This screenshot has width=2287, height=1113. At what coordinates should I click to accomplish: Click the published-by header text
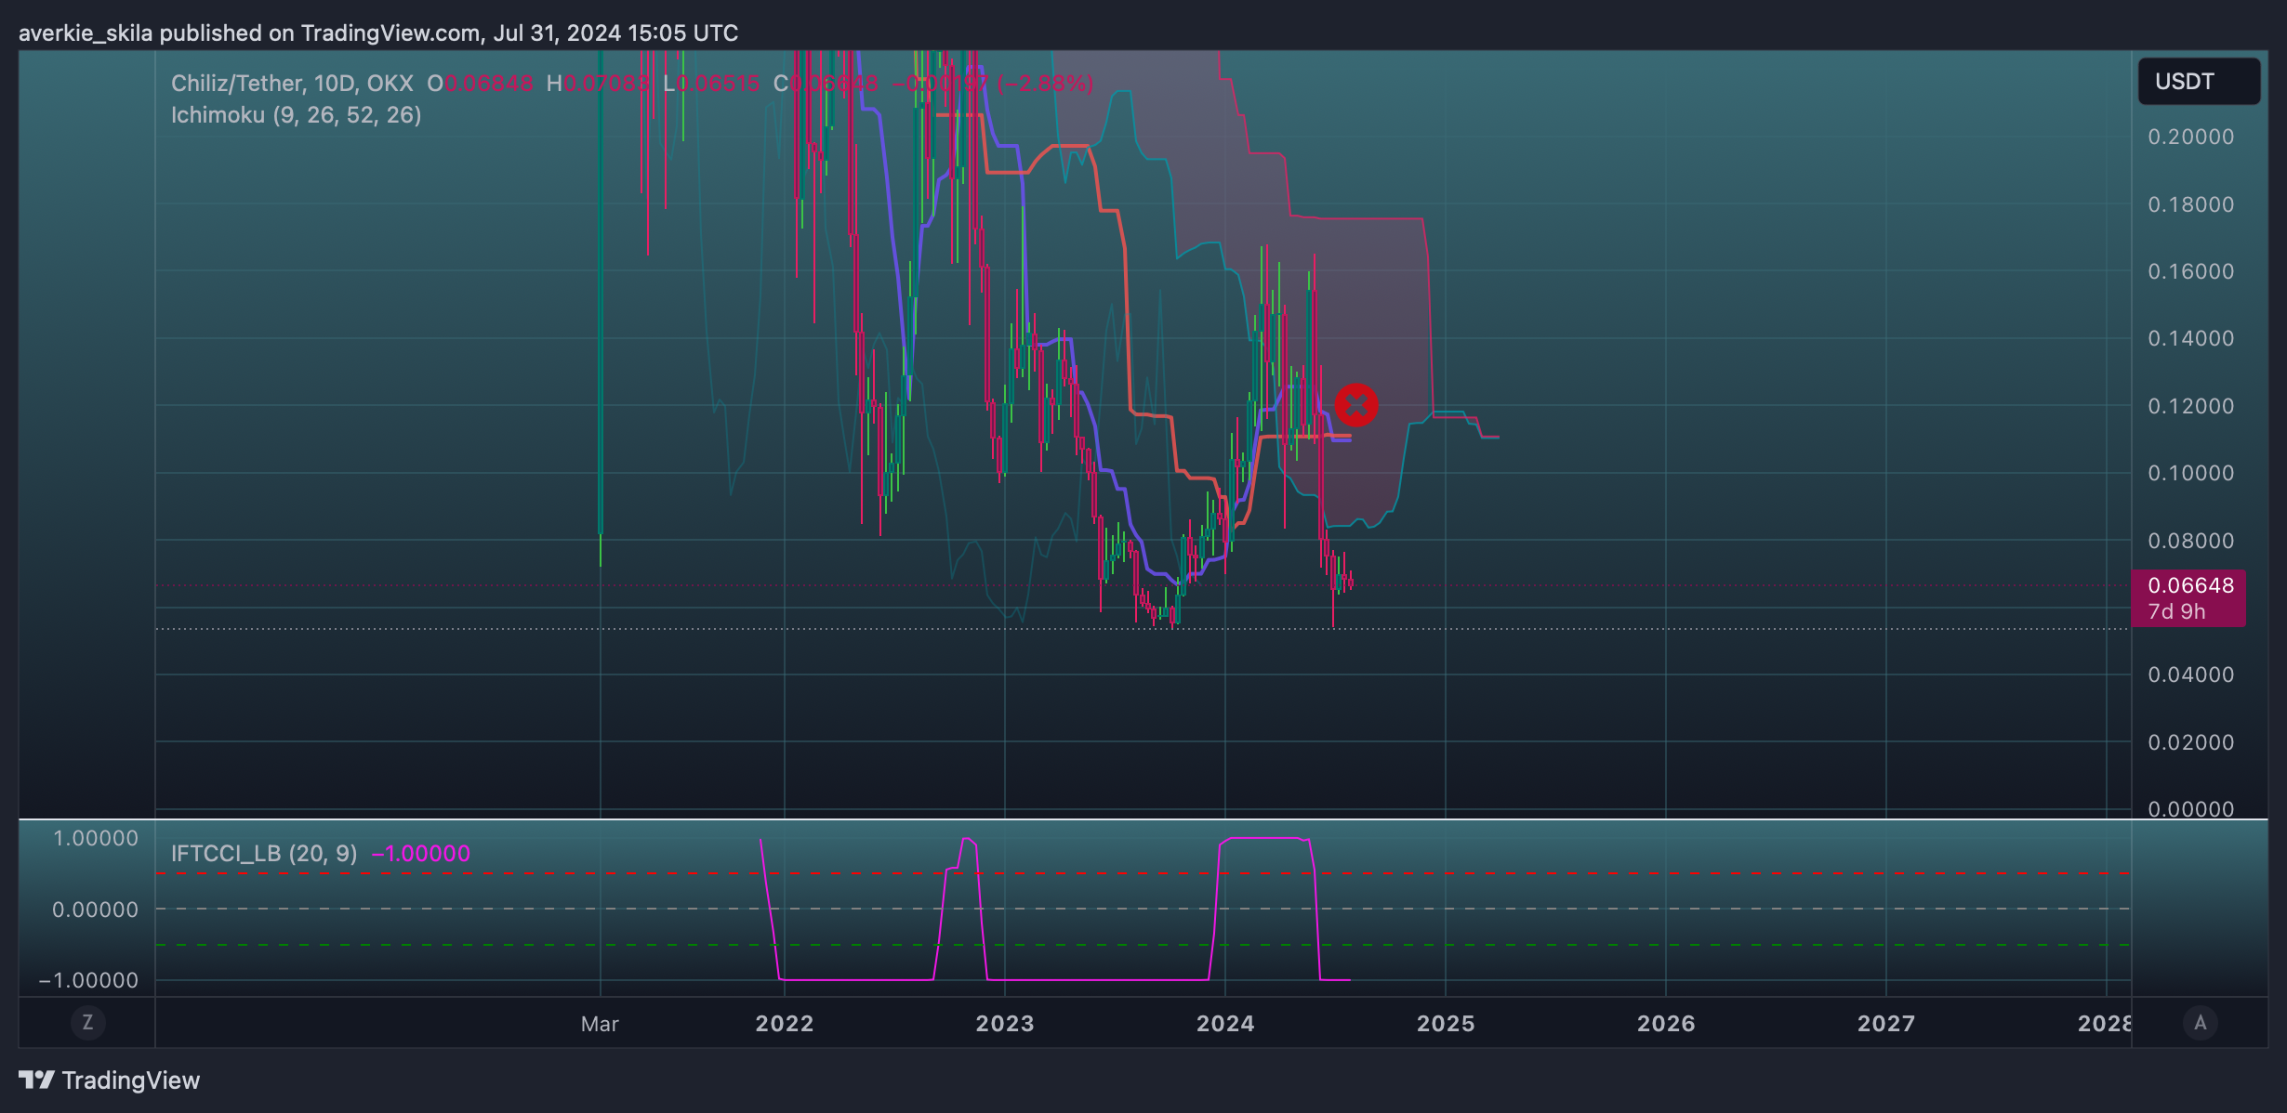tap(378, 33)
